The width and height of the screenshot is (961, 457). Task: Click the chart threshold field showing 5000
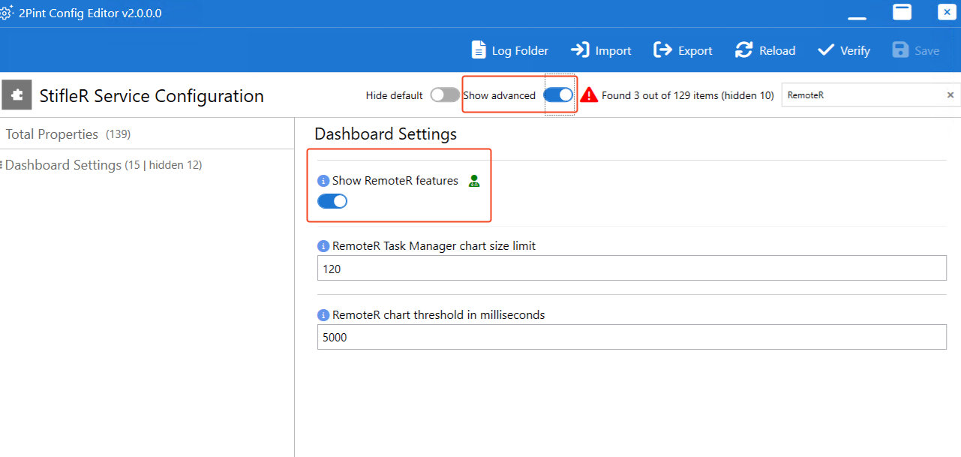[632, 337]
